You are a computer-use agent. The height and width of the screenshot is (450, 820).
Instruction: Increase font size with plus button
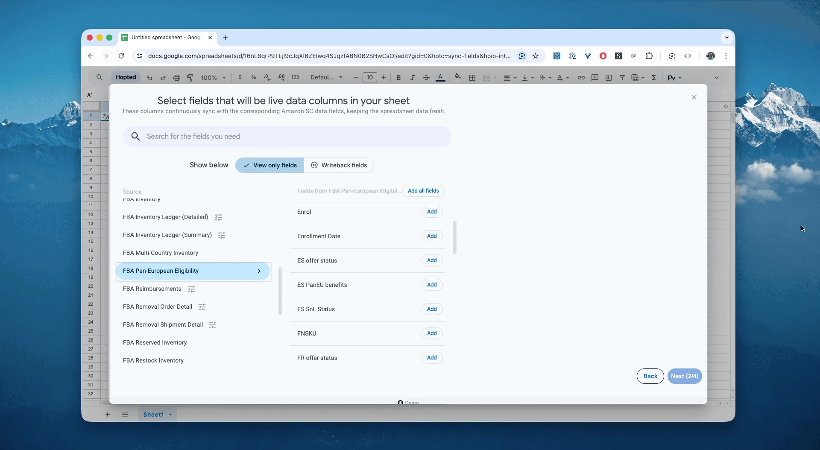(x=384, y=77)
